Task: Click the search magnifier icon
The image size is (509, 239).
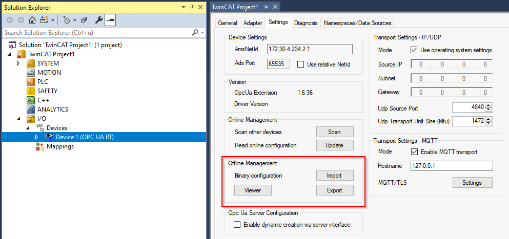Action: (x=195, y=32)
